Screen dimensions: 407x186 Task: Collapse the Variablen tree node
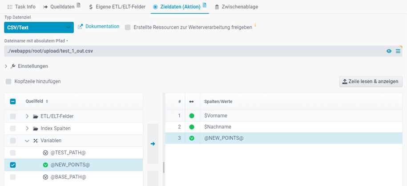tap(27, 141)
